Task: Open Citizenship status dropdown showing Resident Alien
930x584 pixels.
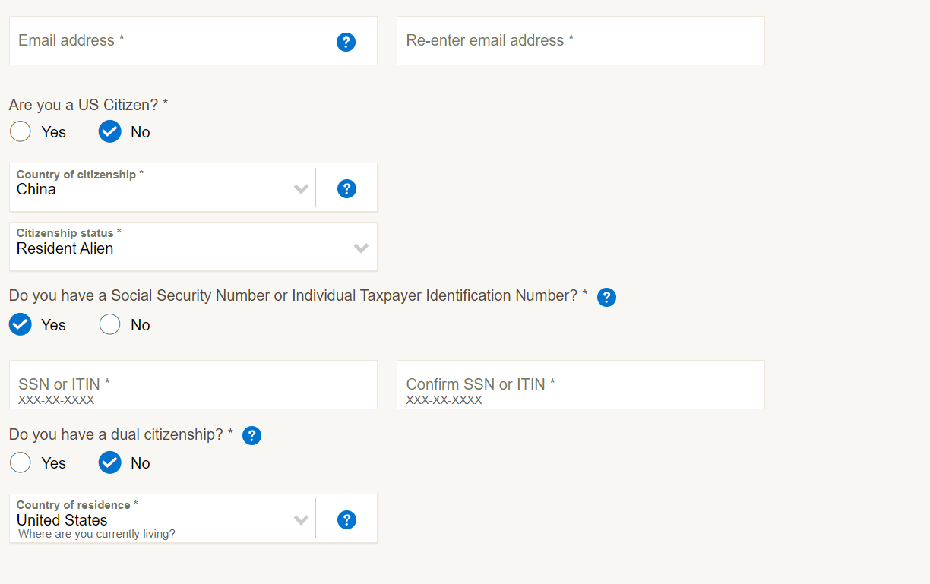Action: point(175,247)
